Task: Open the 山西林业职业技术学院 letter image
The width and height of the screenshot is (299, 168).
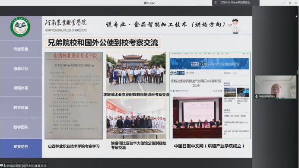Action: [74, 95]
